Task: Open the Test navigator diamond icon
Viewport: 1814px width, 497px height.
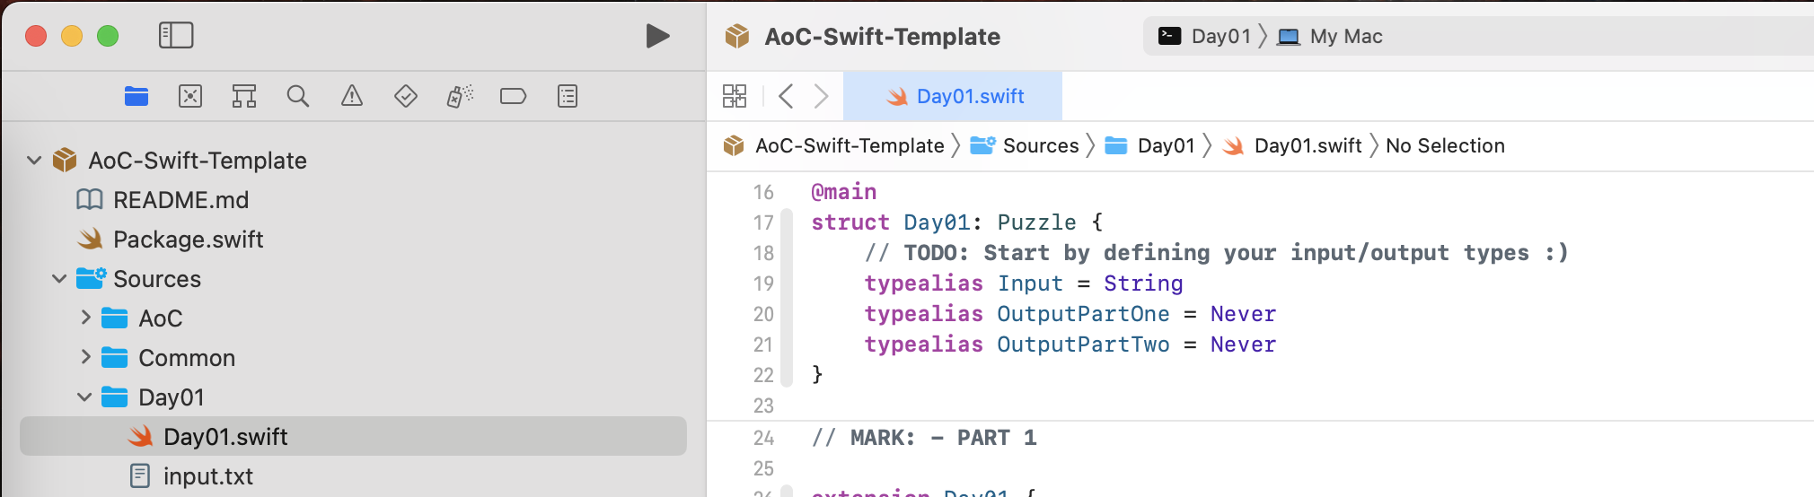Action: pyautogui.click(x=406, y=96)
